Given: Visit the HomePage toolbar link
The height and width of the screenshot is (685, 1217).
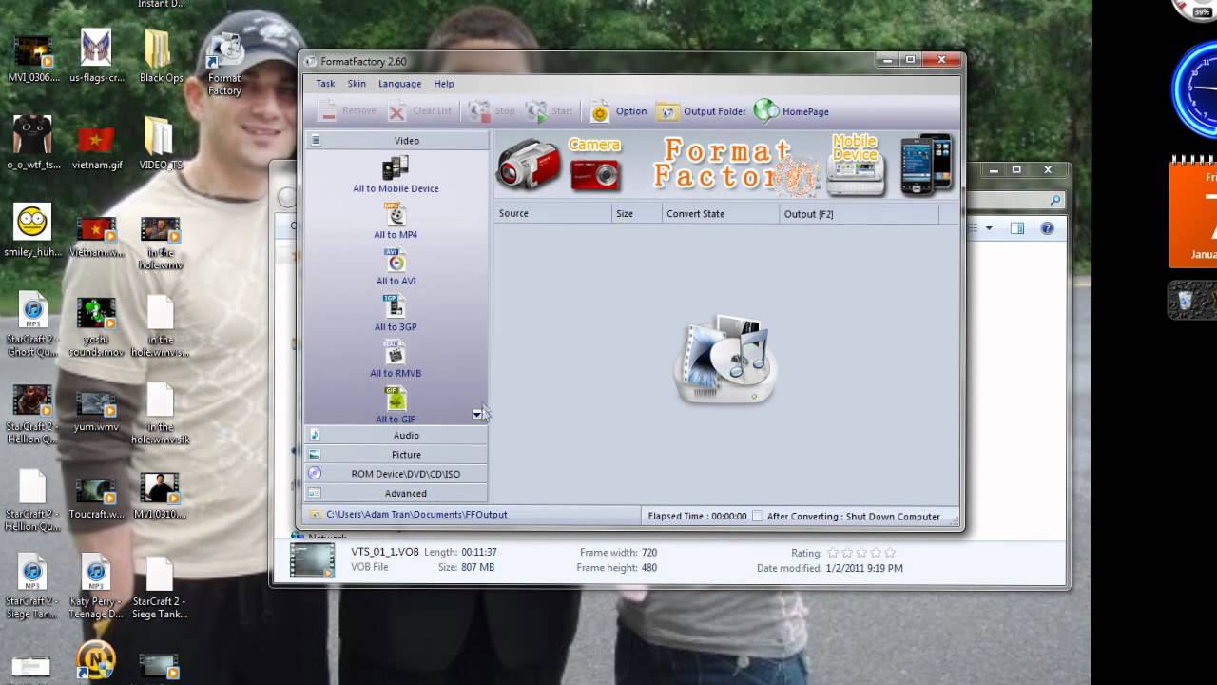Looking at the screenshot, I should point(792,111).
